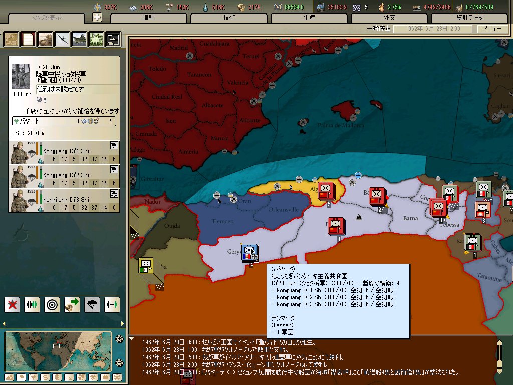This screenshot has width=513, height=385.
Task: Click the right yellow arrow under the order buttons
Action: (123, 323)
